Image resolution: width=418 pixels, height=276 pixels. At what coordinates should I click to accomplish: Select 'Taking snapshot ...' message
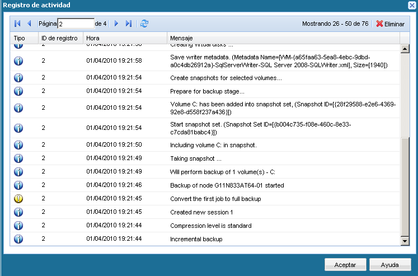click(x=196, y=158)
